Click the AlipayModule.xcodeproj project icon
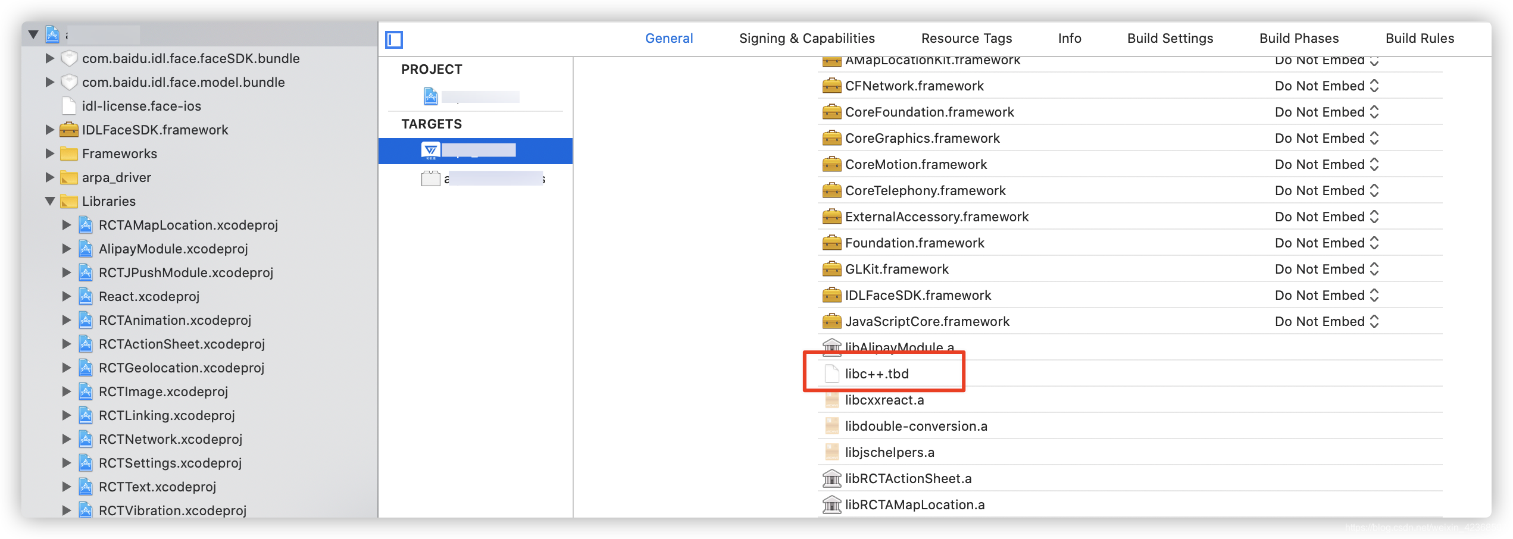The image size is (1513, 539). click(86, 249)
